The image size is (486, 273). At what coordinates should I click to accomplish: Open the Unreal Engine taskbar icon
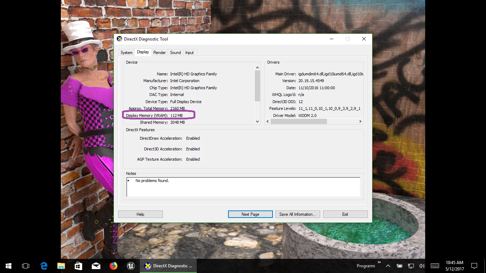(131, 266)
